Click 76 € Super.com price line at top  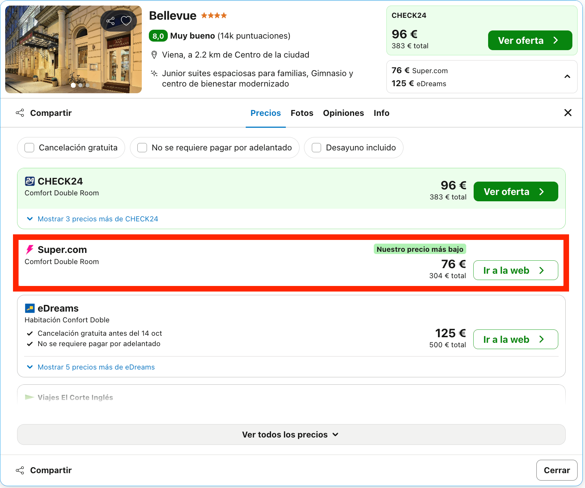click(x=420, y=71)
